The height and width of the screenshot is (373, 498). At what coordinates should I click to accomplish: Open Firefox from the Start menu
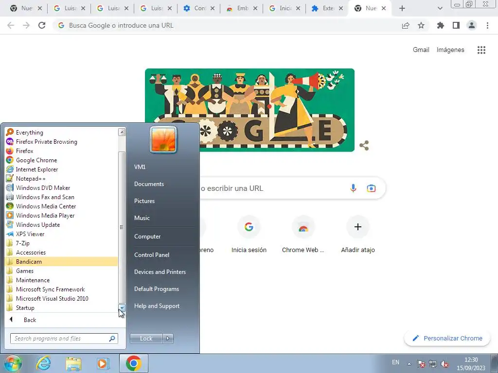61,151
